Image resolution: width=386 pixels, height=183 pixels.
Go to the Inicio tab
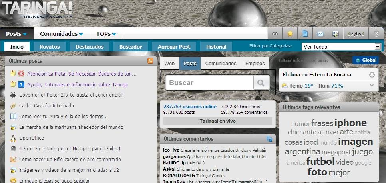[x=17, y=47]
